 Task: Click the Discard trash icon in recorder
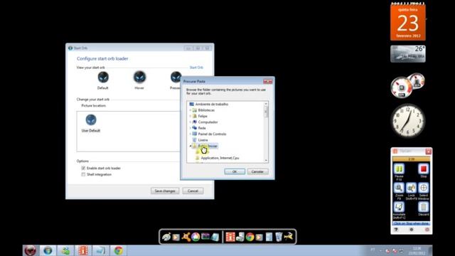click(424, 207)
